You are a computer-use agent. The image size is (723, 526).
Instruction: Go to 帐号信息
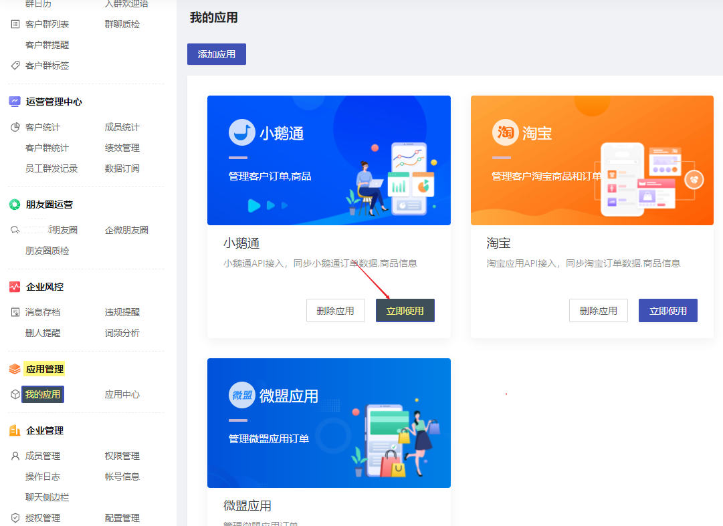click(122, 477)
